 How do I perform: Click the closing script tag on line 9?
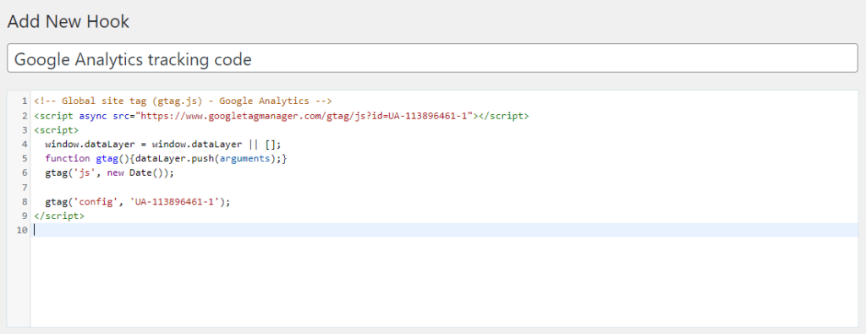(59, 216)
